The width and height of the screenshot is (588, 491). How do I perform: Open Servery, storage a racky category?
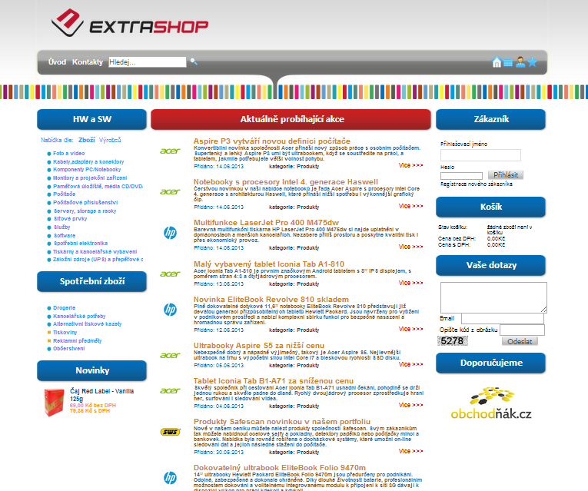click(x=85, y=211)
